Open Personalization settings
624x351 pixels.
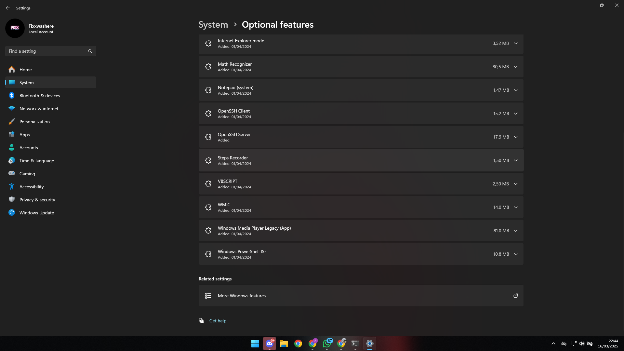(51, 122)
